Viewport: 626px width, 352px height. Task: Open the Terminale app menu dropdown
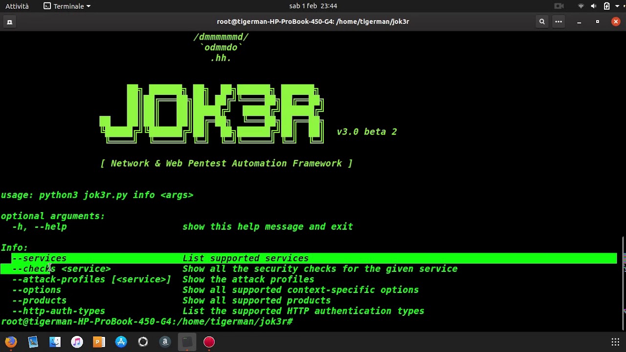[x=67, y=6]
